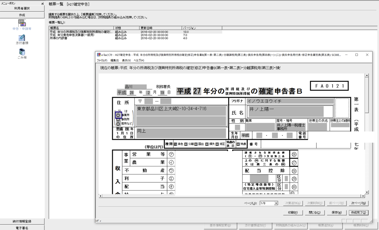Open the ごみ箱 trash icon
Viewport: 379px width, 230px height.
(22, 52)
